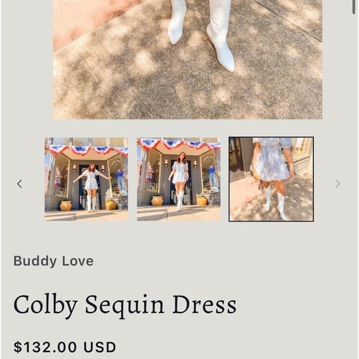The width and height of the screenshot is (359, 359).
Task: Click the right white boot in main photo
Action: tap(220, 34)
